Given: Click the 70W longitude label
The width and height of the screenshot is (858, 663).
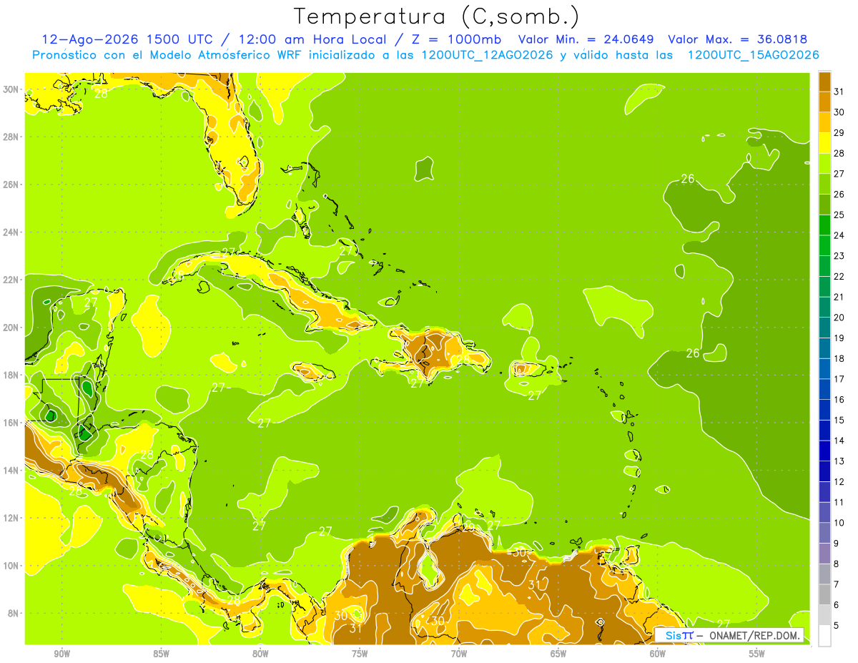Looking at the screenshot, I should pyautogui.click(x=459, y=654).
